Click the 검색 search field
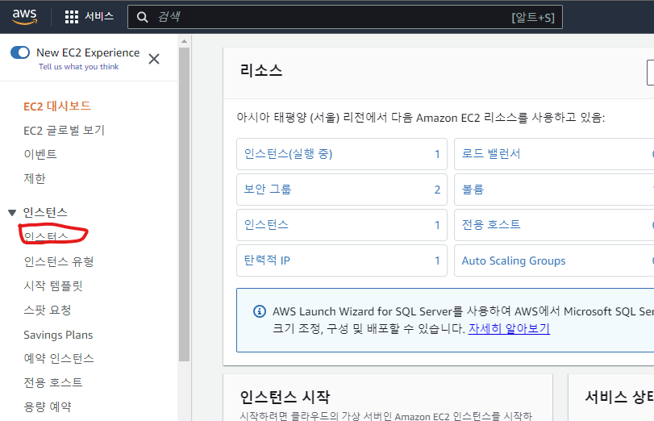 click(345, 17)
